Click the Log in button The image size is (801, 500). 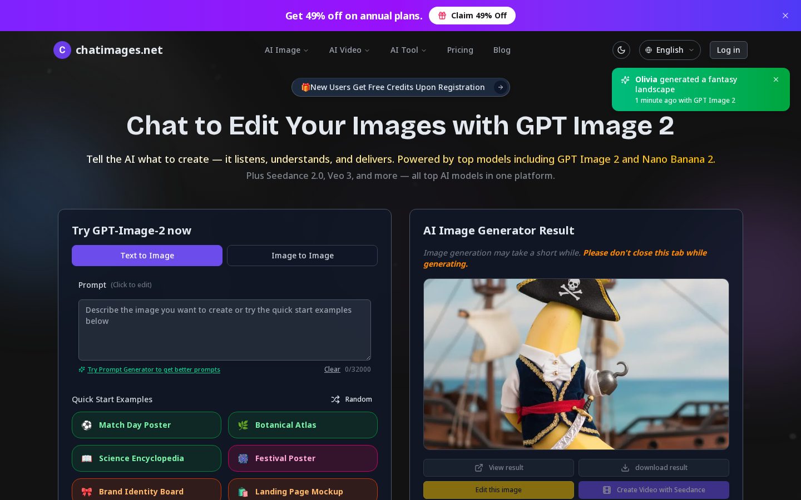tap(728, 50)
